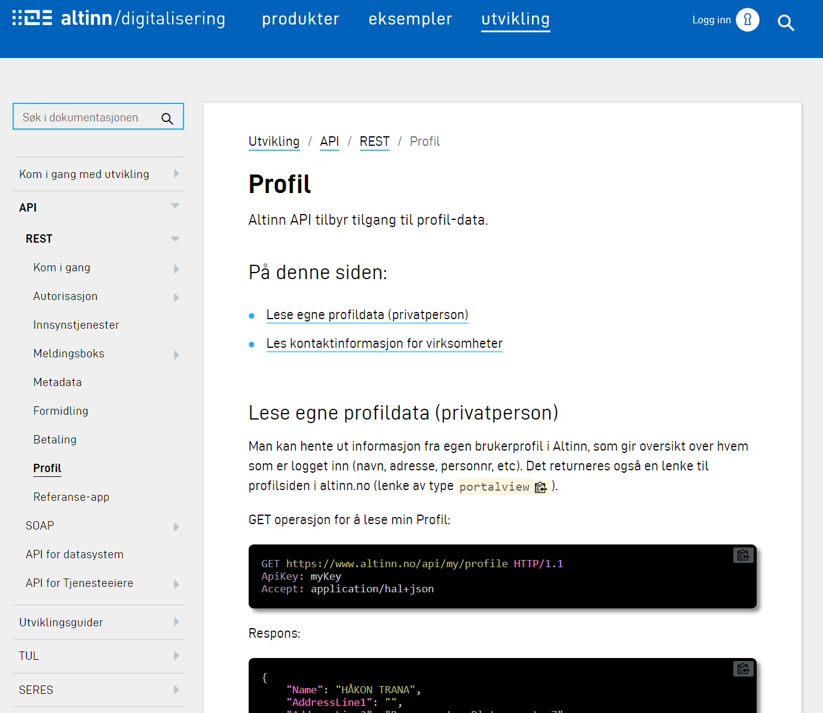Screen dimensions: 823x713
Task: Focus the Søk i dokumentasjonen field
Action: click(x=98, y=117)
